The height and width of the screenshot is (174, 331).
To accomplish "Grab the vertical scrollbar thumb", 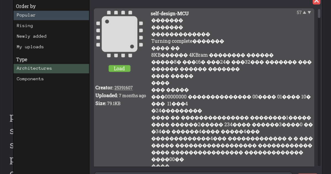I will click(x=319, y=14).
